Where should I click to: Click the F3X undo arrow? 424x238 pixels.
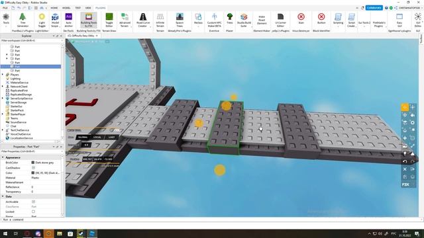click(x=405, y=161)
